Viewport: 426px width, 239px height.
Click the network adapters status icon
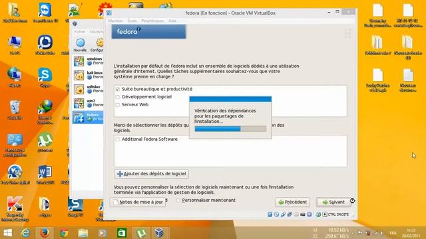click(x=290, y=214)
